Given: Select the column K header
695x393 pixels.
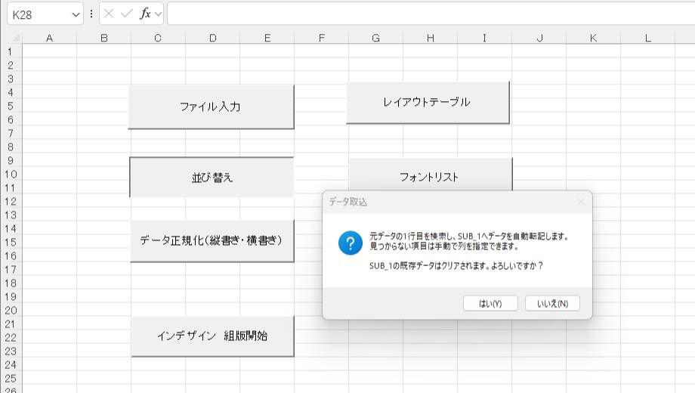Looking at the screenshot, I should [x=593, y=38].
